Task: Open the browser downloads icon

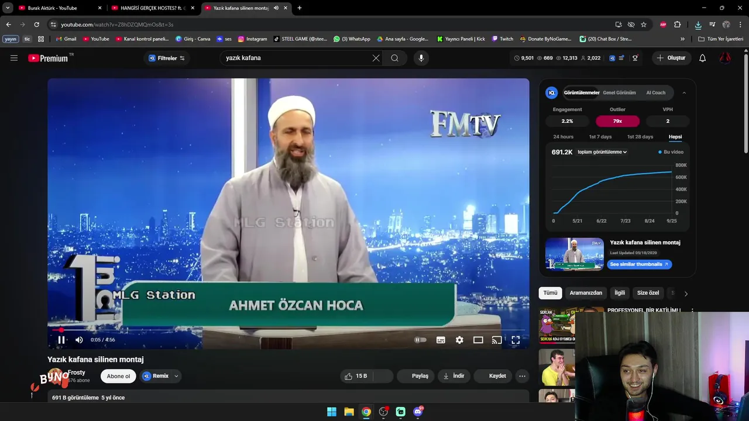Action: [698, 25]
